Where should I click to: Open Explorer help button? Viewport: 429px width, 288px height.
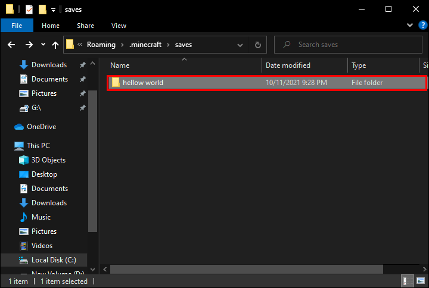(422, 25)
